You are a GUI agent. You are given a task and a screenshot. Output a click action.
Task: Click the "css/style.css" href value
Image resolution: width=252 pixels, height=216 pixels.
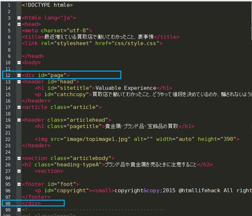(135, 43)
